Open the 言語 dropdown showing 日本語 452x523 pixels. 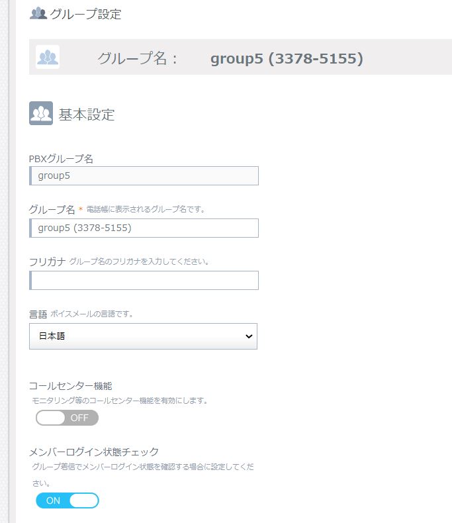pos(143,336)
